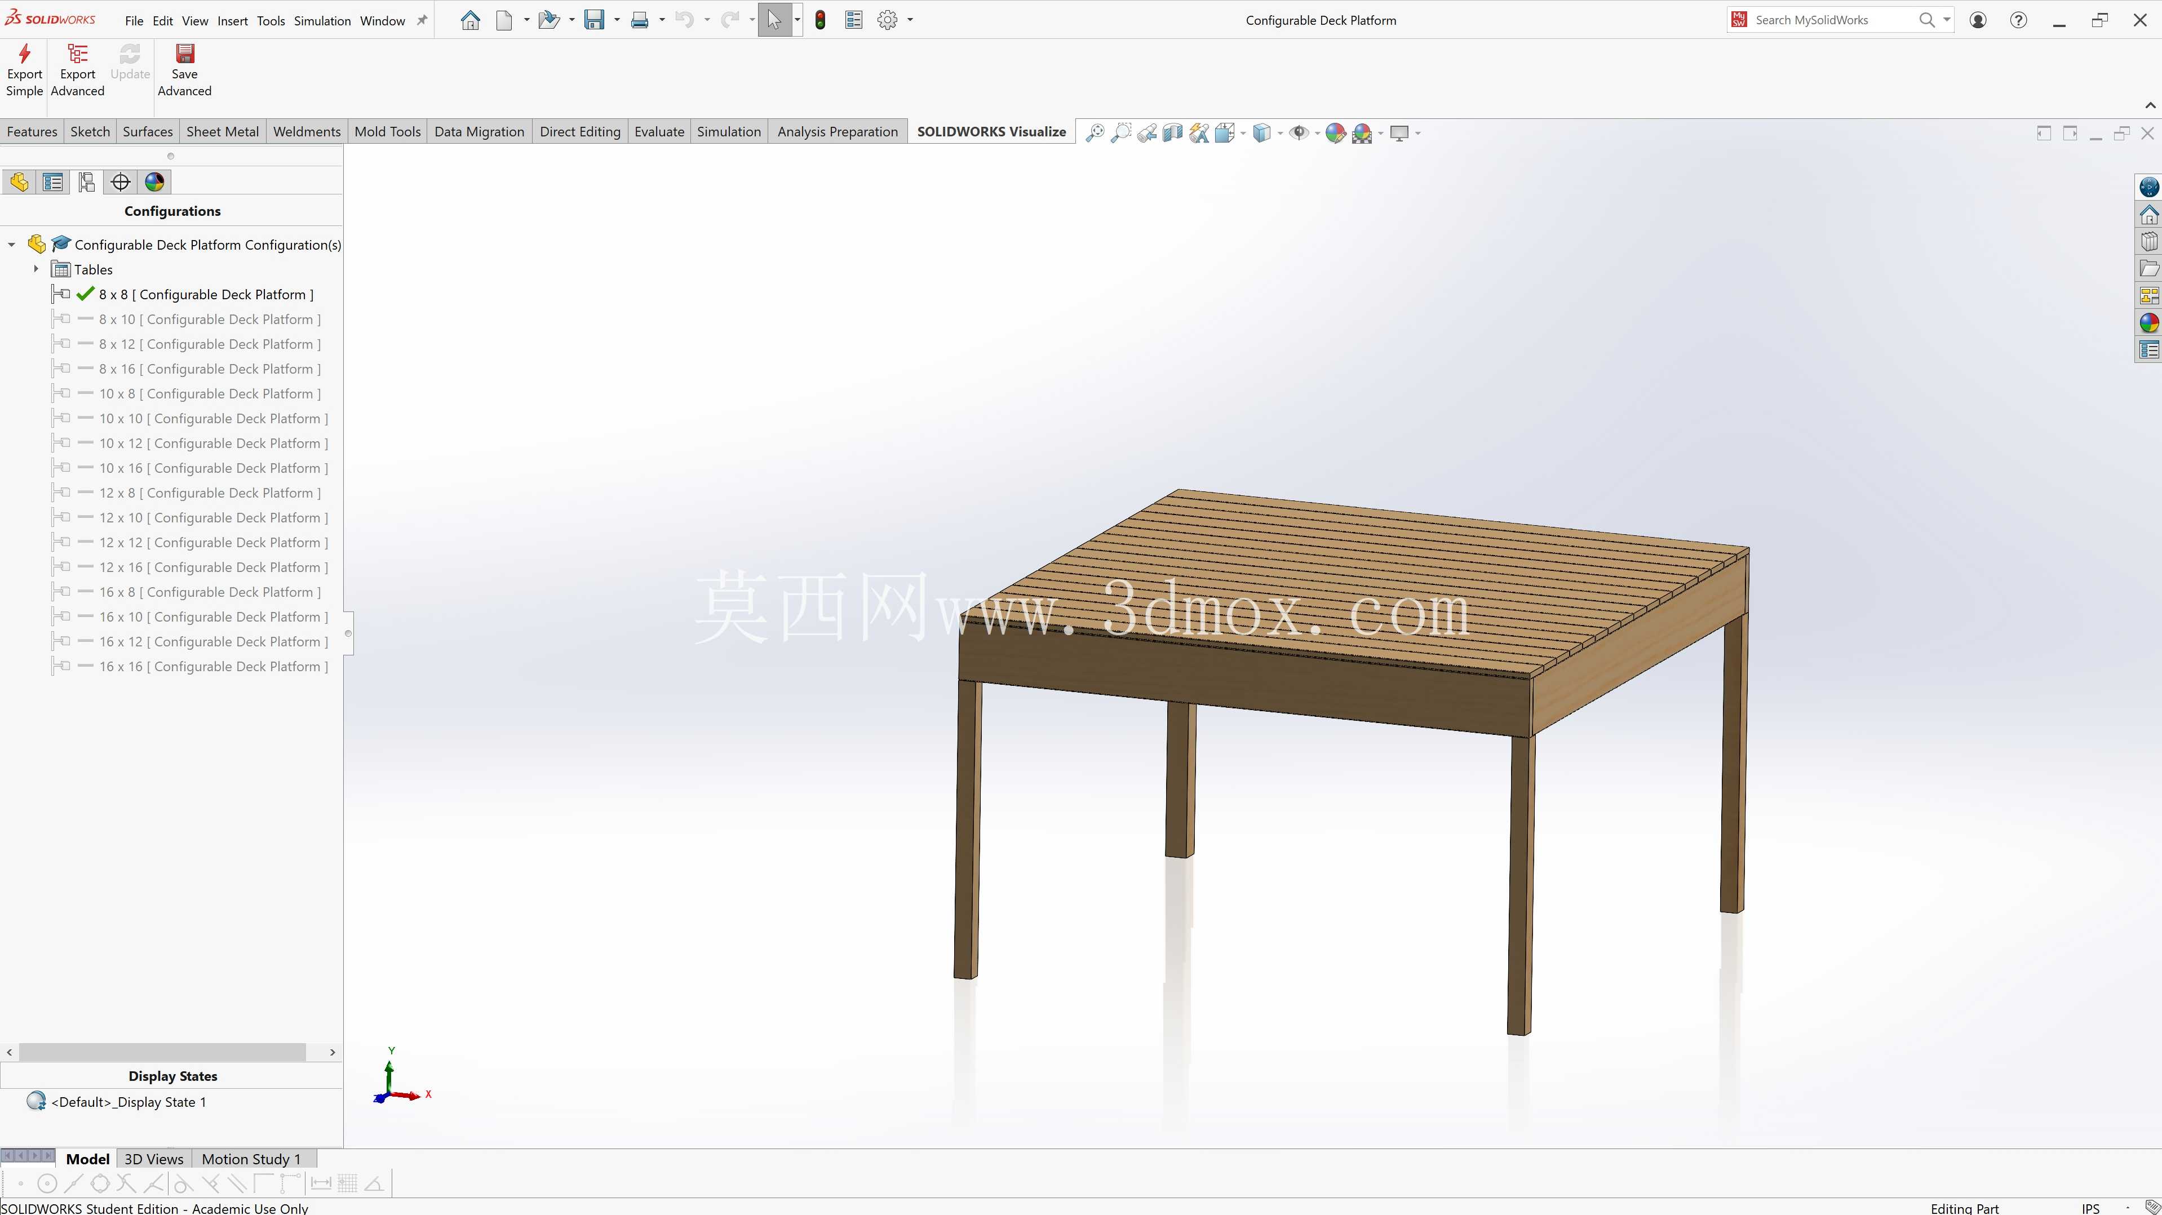2162x1215 pixels.
Task: Click Export Simple in Visualize toolbar
Action: coord(24,70)
